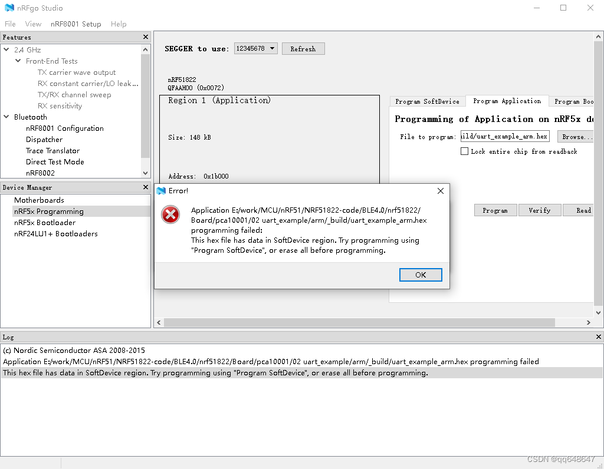
Task: Maximize the nRFgo Studio window
Action: (563, 8)
